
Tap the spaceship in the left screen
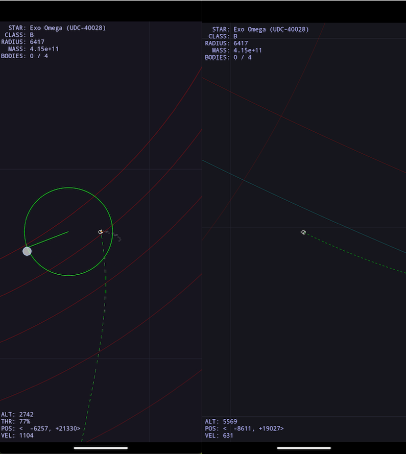tap(101, 232)
